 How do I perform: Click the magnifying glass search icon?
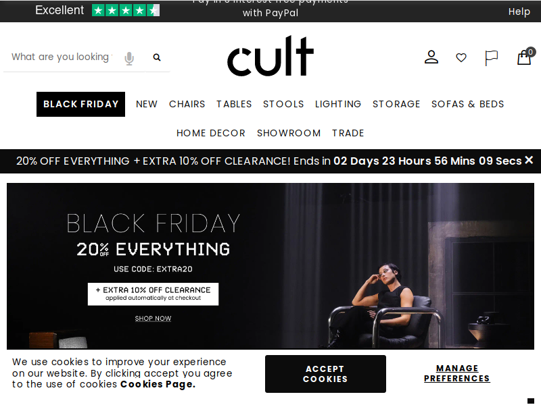(x=157, y=57)
